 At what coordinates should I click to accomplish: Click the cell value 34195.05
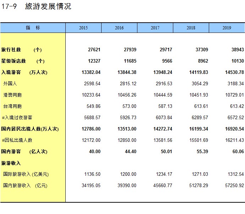coord(91,185)
